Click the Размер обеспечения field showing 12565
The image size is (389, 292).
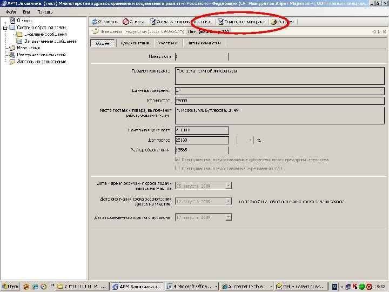pos(202,150)
